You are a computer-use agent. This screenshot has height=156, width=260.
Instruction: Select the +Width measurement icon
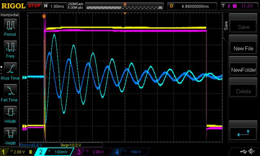[x=10, y=113]
